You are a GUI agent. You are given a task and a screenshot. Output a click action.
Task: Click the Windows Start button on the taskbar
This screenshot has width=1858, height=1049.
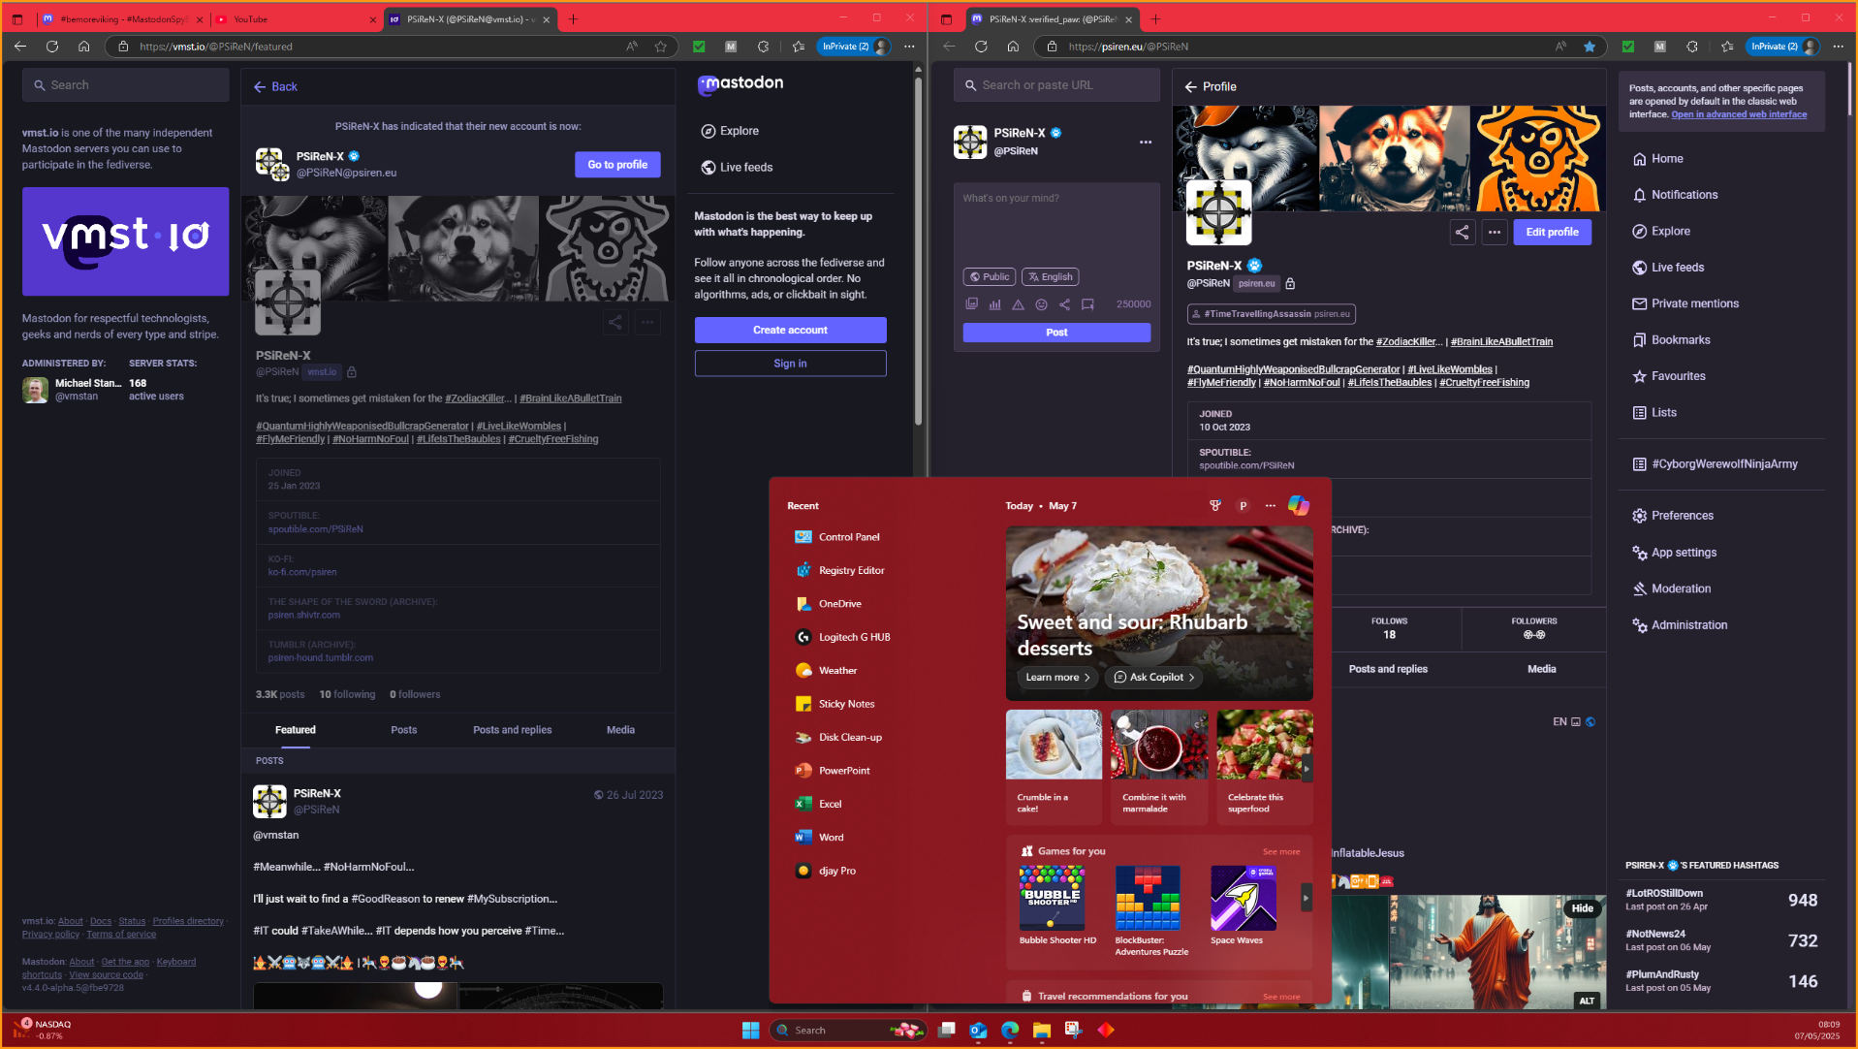click(x=750, y=1030)
